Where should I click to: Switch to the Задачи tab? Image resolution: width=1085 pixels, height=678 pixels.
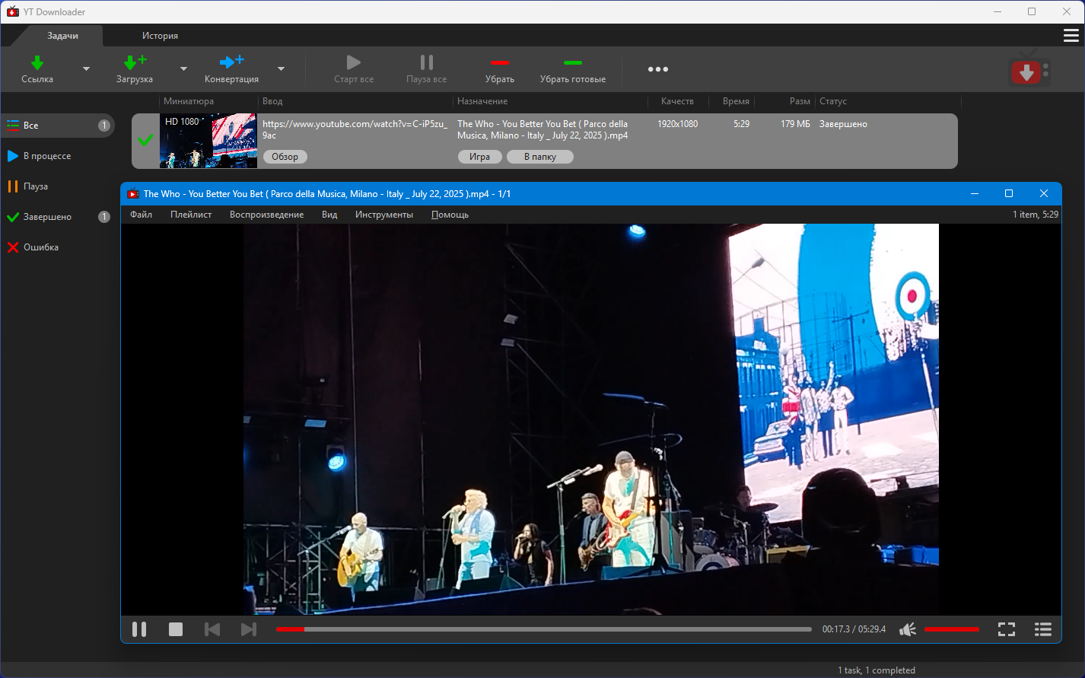[x=62, y=36]
